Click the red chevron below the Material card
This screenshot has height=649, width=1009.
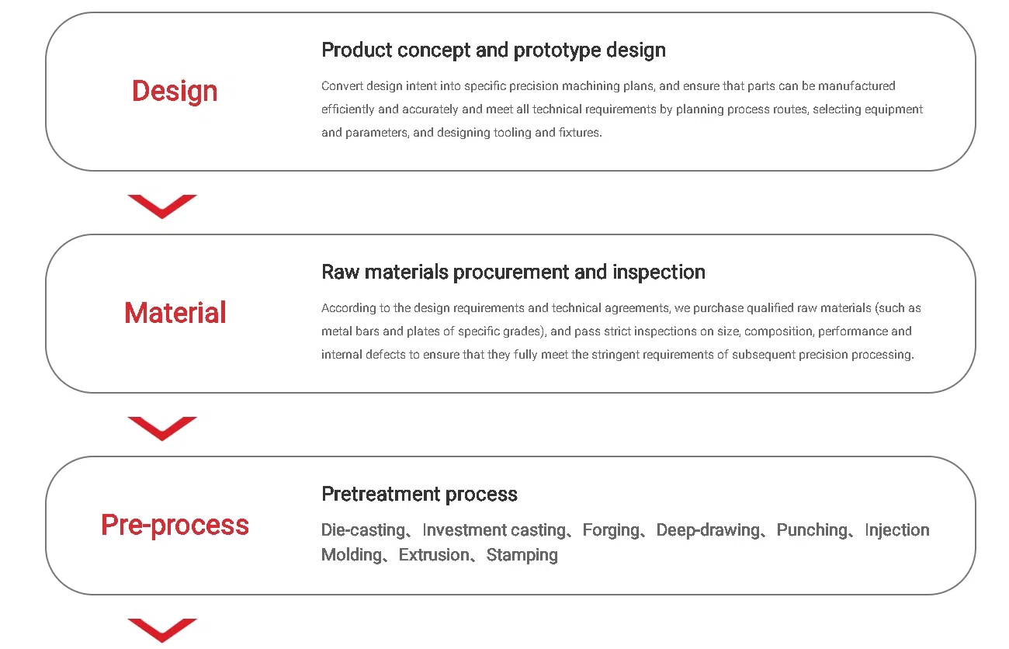[162, 429]
